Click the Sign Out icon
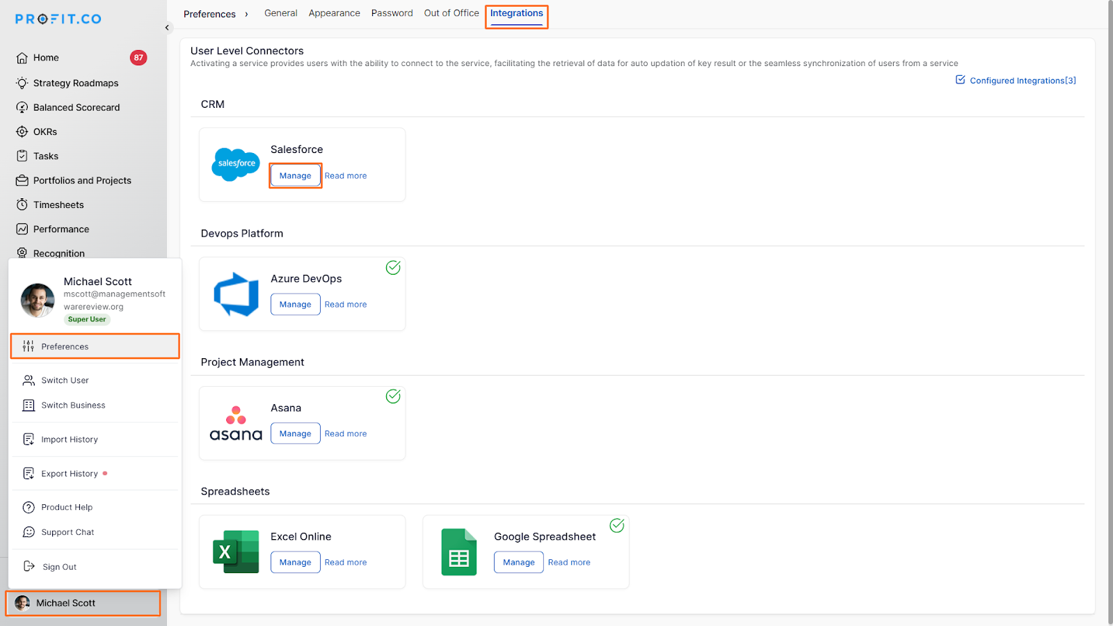1113x626 pixels. [29, 566]
